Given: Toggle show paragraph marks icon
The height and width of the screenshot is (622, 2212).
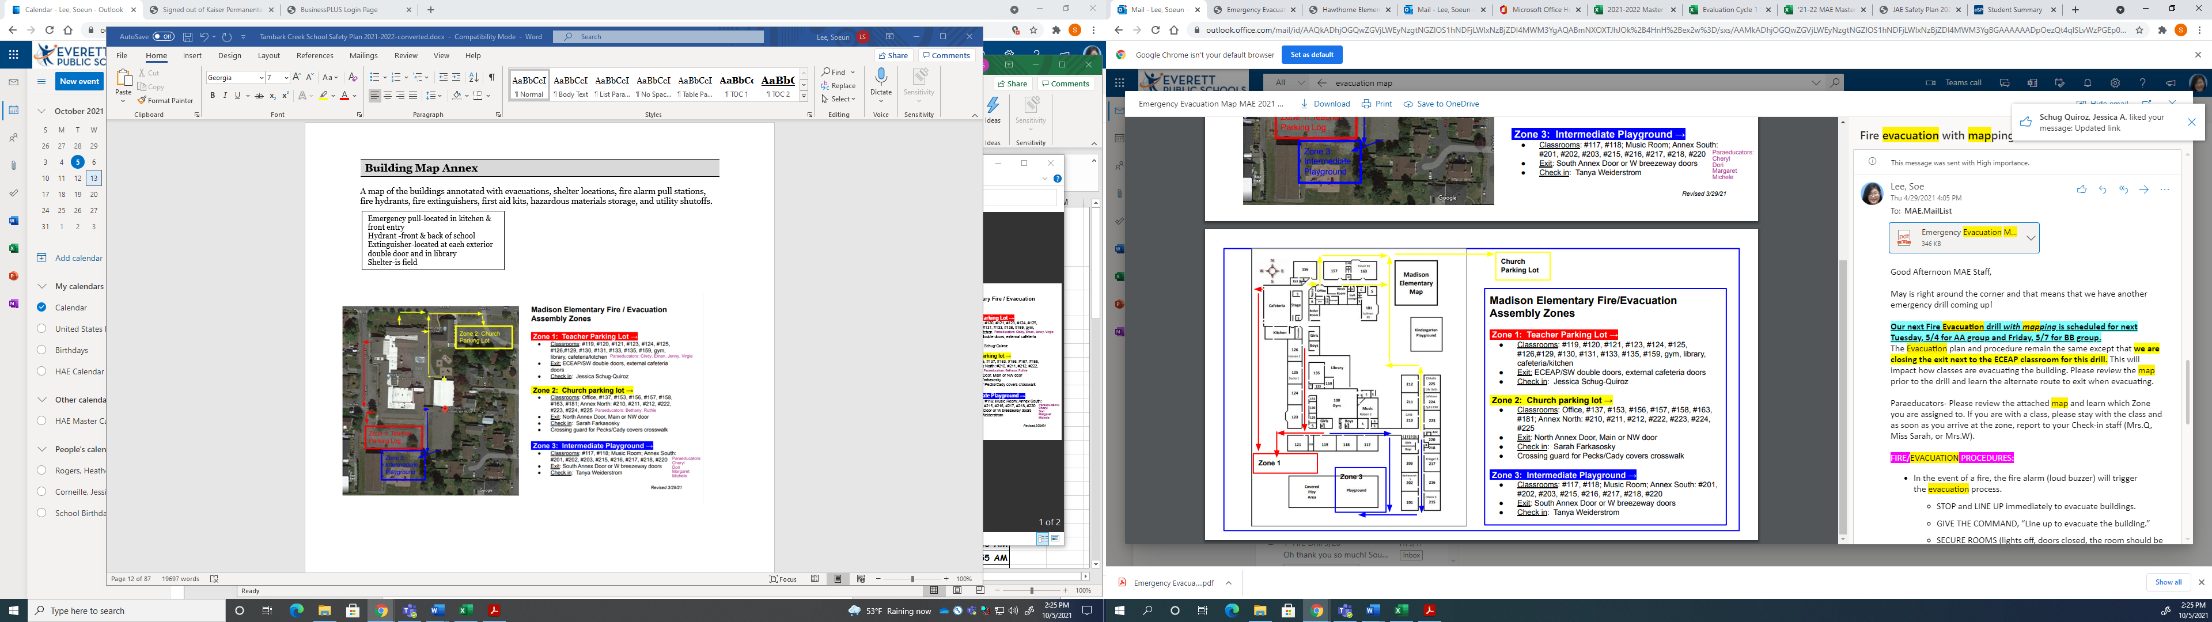Looking at the screenshot, I should click(x=492, y=77).
